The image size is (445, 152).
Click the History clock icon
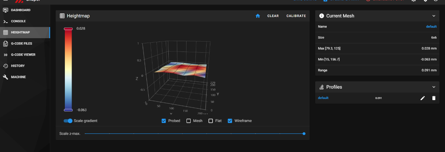(x=6, y=66)
